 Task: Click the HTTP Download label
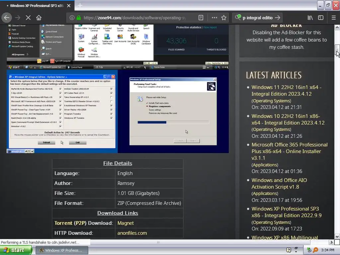[74, 233]
